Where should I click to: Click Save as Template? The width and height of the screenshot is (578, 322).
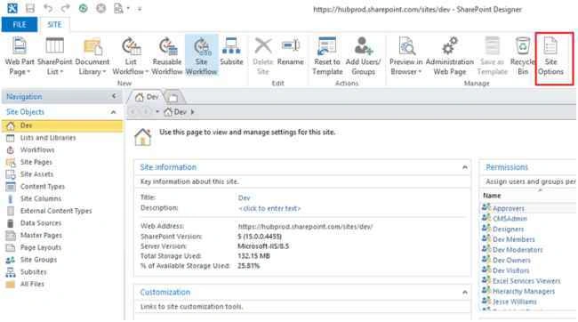coord(492,56)
